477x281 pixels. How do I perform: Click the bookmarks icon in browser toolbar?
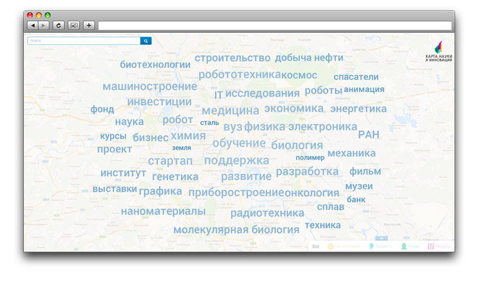74,25
